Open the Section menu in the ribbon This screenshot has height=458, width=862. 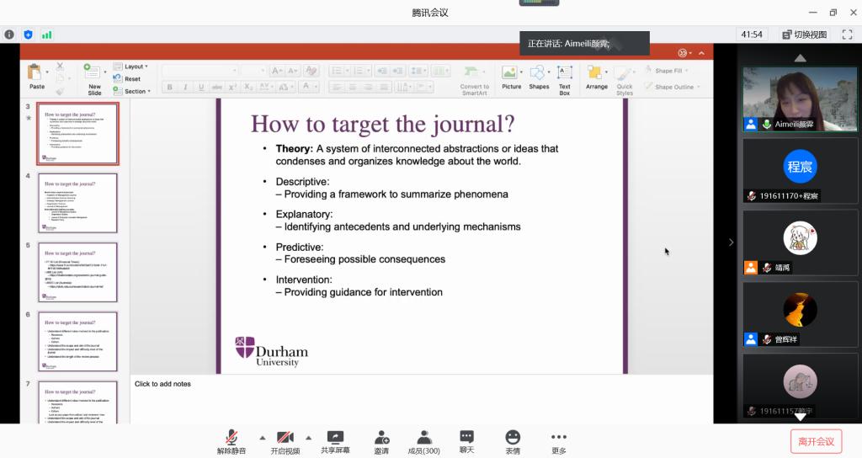(135, 91)
